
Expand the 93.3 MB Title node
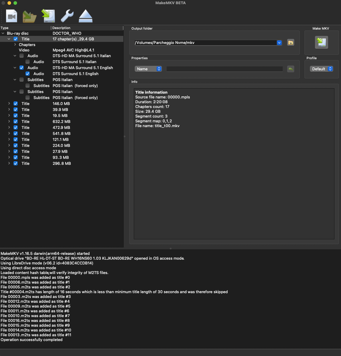(x=9, y=157)
